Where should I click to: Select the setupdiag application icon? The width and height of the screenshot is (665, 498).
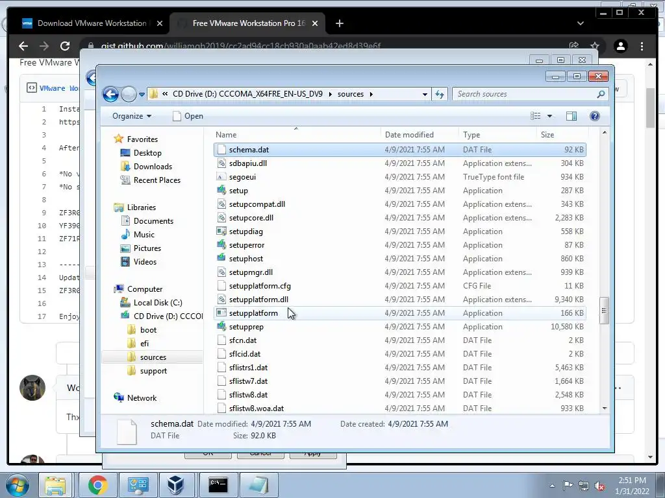[221, 231]
